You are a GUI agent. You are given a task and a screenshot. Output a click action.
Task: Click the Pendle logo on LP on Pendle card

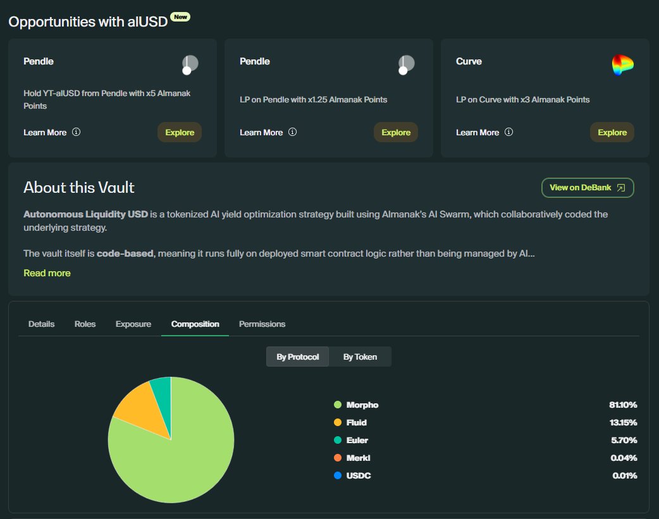pos(407,65)
